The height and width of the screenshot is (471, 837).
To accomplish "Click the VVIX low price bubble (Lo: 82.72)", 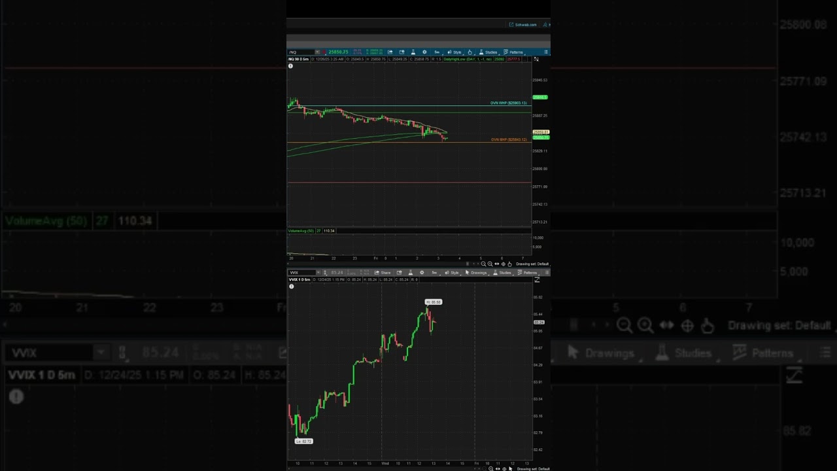I will tap(303, 441).
